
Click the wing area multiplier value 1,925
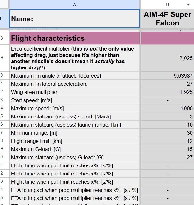click(x=167, y=92)
